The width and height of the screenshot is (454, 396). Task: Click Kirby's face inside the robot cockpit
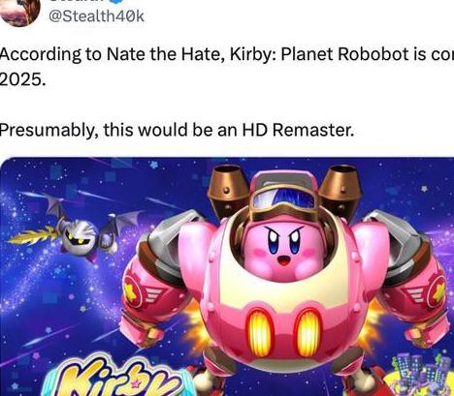click(283, 247)
